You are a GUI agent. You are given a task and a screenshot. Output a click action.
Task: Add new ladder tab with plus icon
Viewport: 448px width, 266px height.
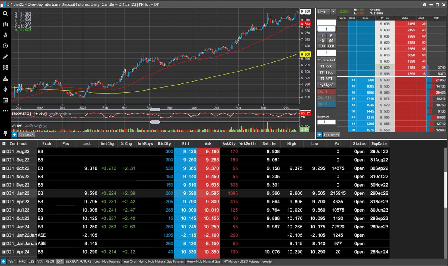click(320, 134)
